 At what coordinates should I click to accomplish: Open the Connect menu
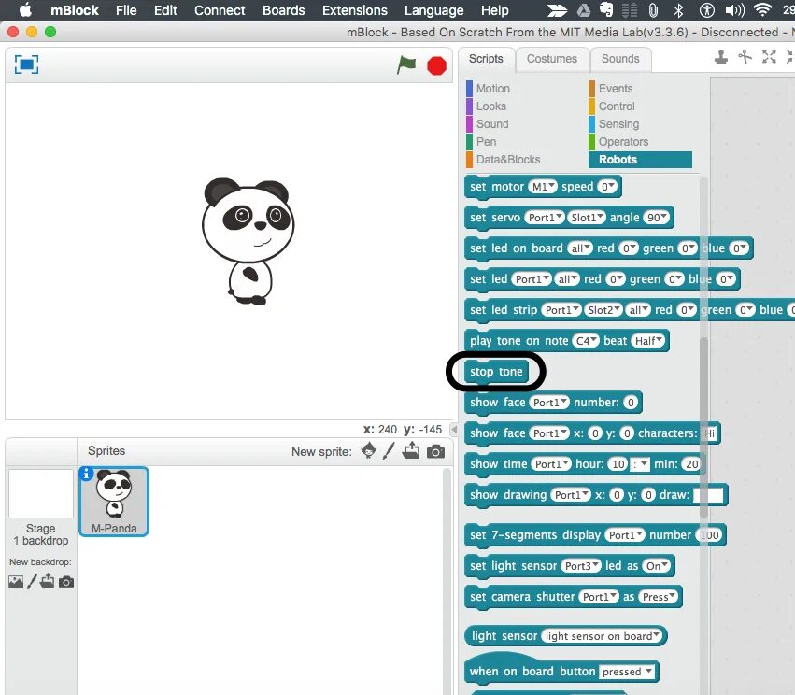220,10
